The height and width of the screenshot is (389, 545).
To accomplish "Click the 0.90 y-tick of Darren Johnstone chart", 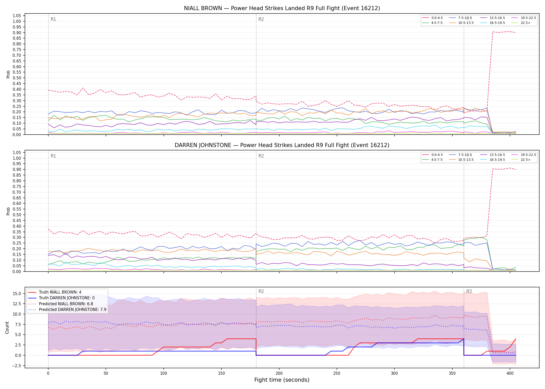I will click(17, 170).
